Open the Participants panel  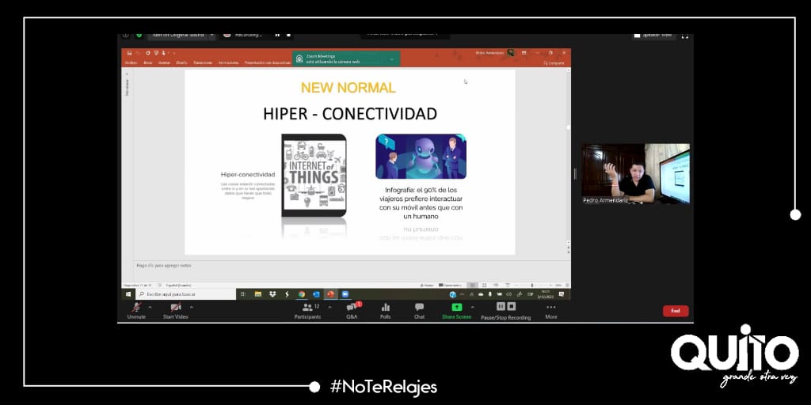click(x=307, y=308)
